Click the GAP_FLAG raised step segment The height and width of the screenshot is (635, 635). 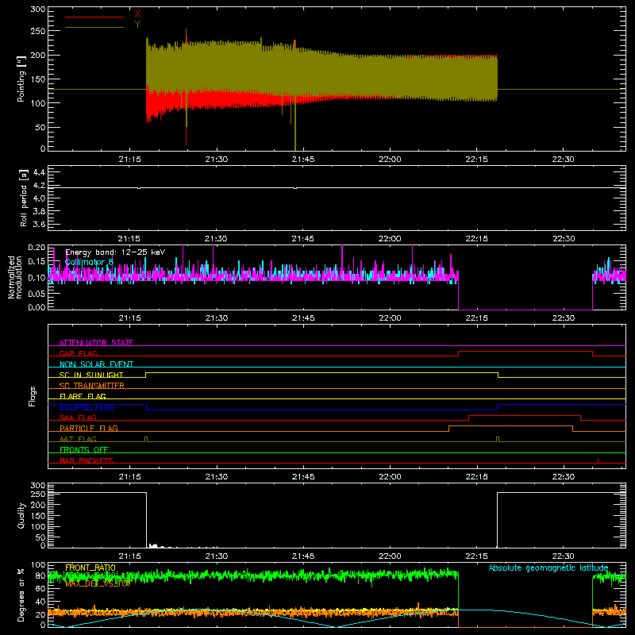coord(525,352)
